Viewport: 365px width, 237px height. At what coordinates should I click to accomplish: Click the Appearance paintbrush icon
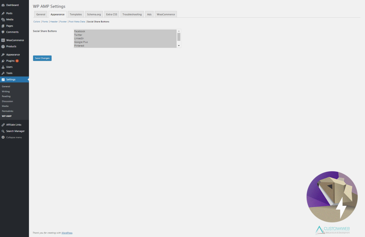coord(3,55)
